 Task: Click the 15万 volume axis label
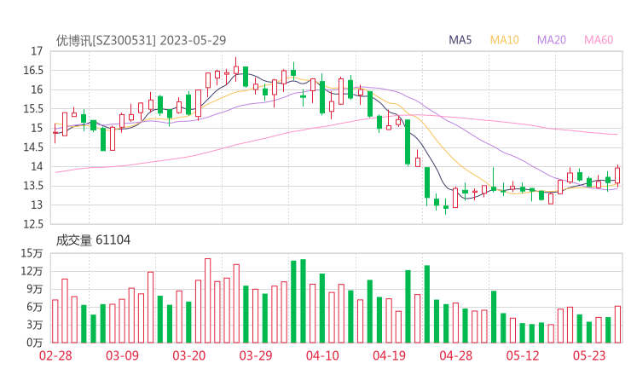point(32,253)
